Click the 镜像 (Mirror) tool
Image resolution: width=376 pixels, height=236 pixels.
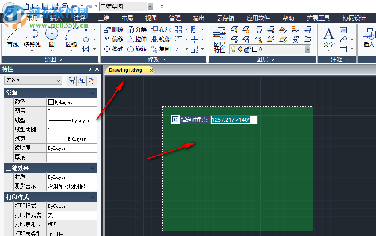tap(160, 39)
